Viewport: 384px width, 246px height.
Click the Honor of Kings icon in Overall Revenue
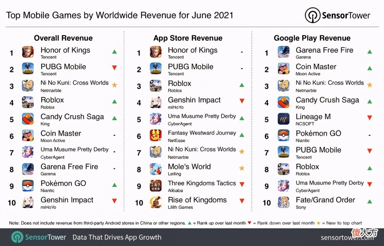[28, 52]
